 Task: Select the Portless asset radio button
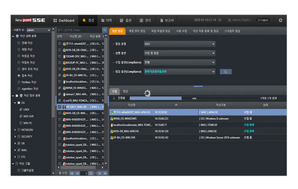(x=19, y=82)
